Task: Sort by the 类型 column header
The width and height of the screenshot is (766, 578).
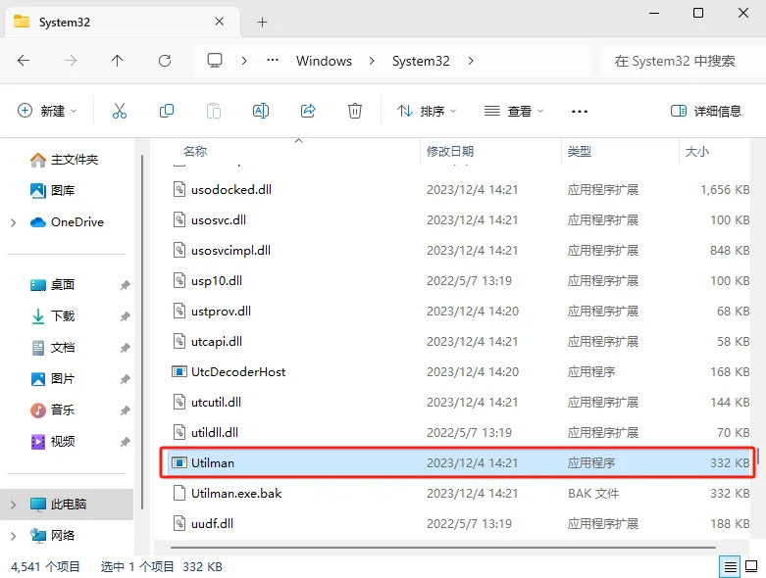Action: tap(580, 151)
